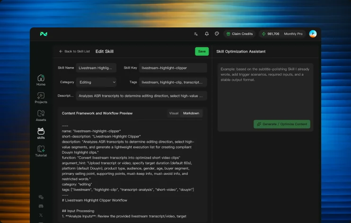Go Back to Skill List
Image resolution: width=351 pixels, height=223 pixels.
(x=75, y=51)
